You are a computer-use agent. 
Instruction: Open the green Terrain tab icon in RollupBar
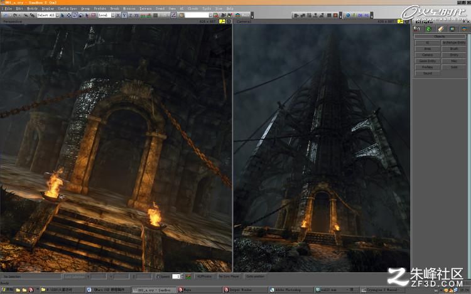(429, 29)
